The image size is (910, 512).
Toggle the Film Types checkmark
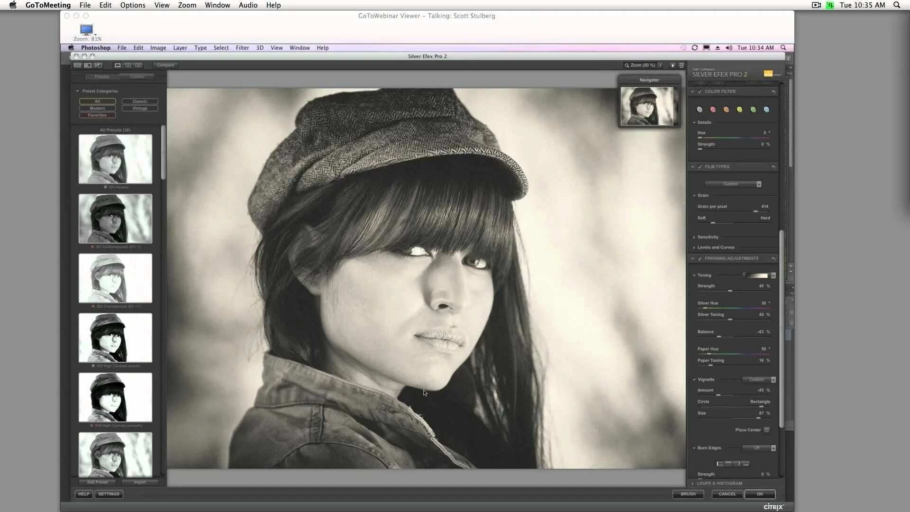[700, 167]
